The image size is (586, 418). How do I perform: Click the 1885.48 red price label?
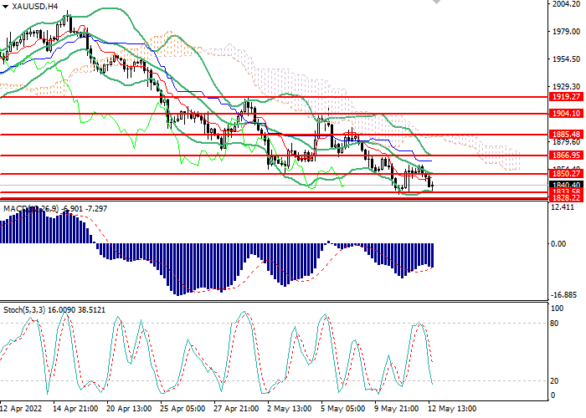pos(566,135)
